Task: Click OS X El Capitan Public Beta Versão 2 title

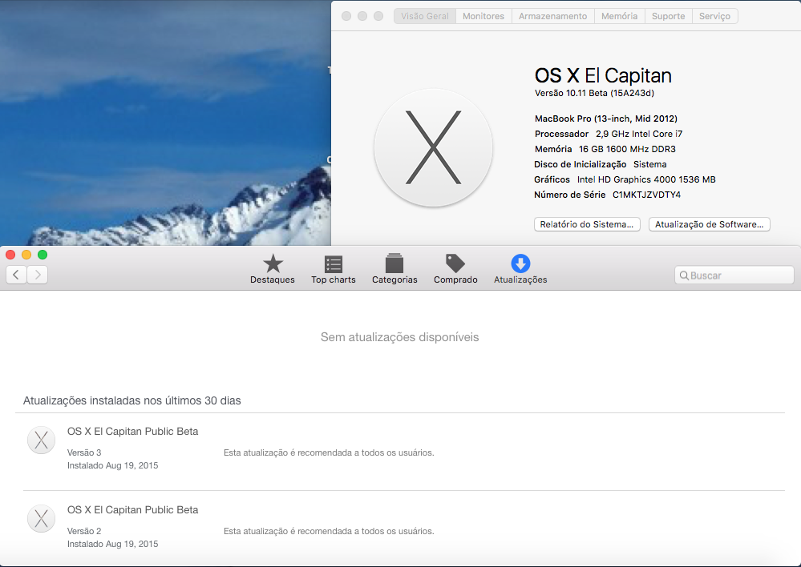Action: [x=133, y=510]
